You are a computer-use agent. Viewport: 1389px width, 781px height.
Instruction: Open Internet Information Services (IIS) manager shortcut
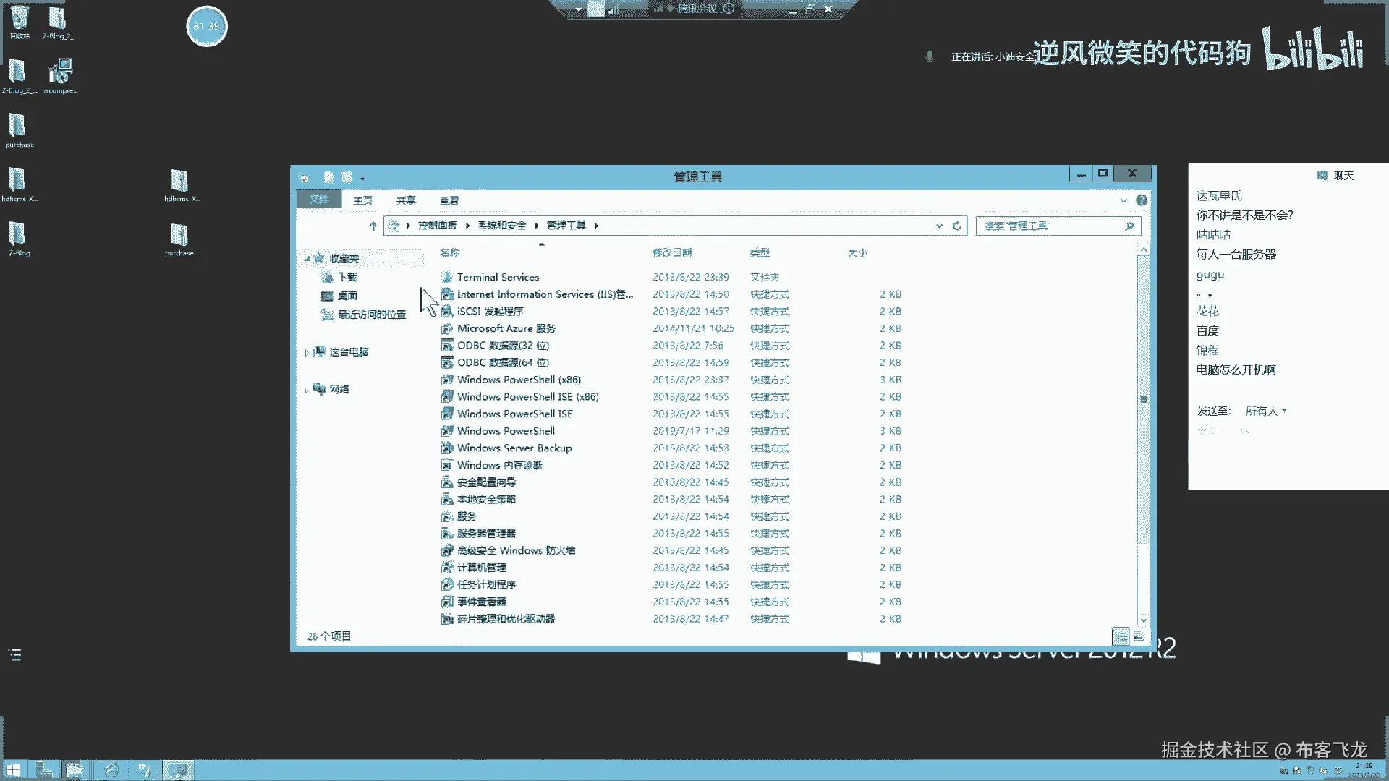point(544,294)
